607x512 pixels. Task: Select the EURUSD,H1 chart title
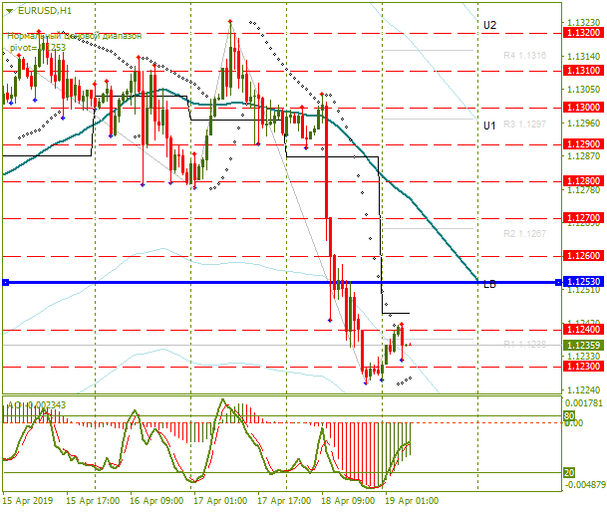[45, 11]
